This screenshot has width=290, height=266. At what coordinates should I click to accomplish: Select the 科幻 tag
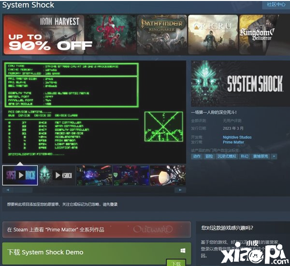pyautogui.click(x=244, y=156)
